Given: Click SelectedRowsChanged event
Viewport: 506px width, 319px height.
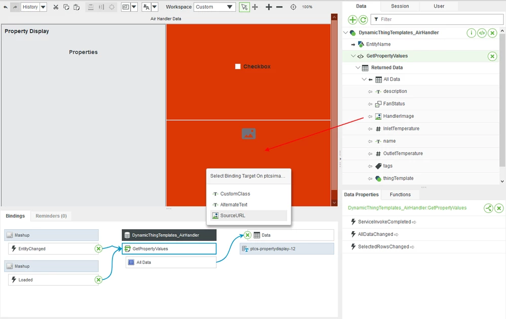Looking at the screenshot, I should coord(383,246).
